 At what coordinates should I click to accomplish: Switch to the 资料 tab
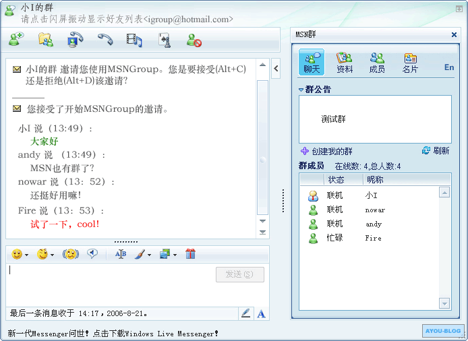click(x=345, y=63)
